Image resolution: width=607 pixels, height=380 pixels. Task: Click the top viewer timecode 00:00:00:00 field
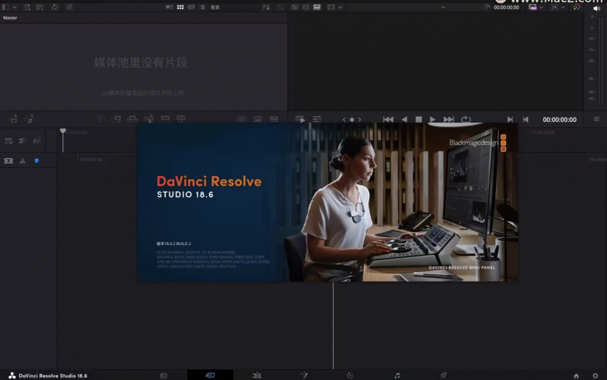506,7
